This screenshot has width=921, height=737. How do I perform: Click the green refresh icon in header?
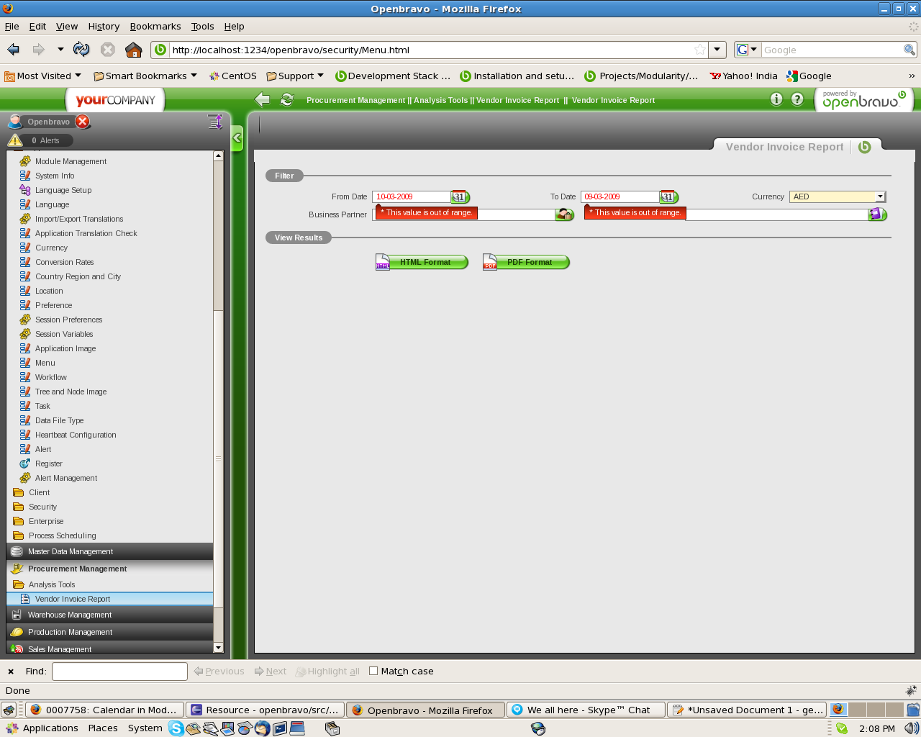pos(287,100)
